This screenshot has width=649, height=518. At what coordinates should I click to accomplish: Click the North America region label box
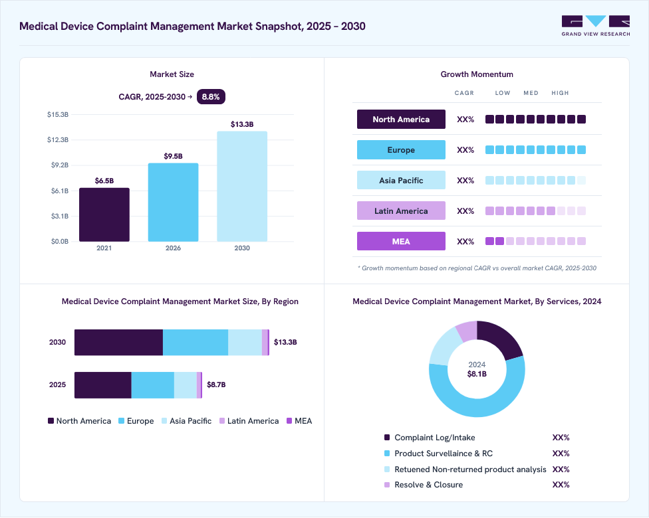(401, 120)
